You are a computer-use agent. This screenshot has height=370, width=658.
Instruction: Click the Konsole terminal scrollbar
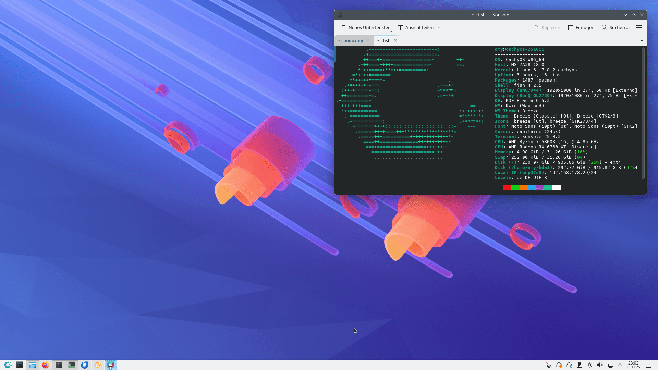[643, 113]
